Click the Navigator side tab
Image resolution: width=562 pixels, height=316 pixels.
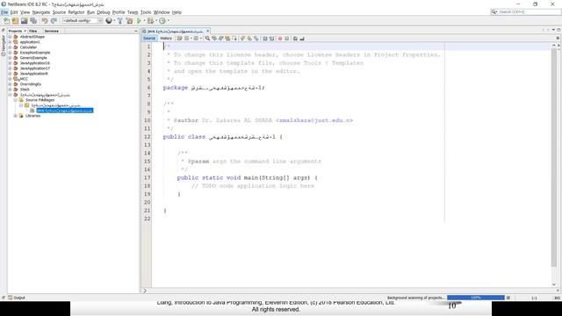coord(4,45)
